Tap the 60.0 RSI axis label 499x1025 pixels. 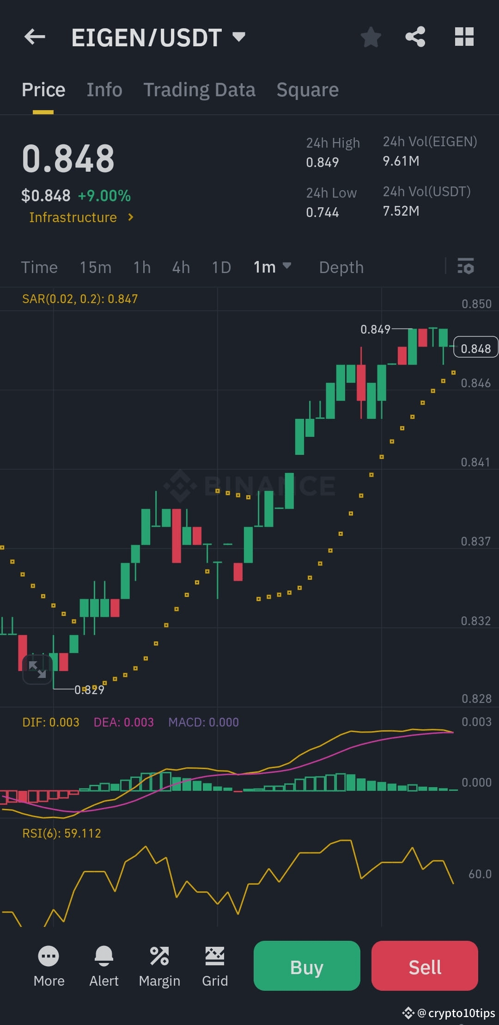pyautogui.click(x=480, y=874)
